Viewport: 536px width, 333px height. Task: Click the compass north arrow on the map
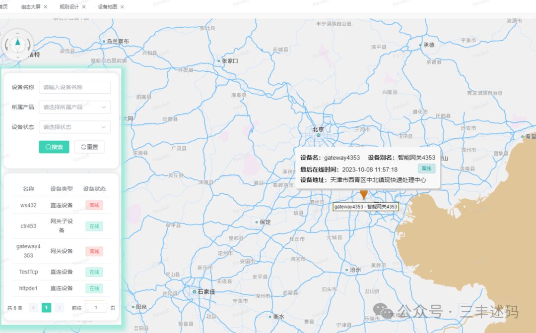[x=18, y=42]
